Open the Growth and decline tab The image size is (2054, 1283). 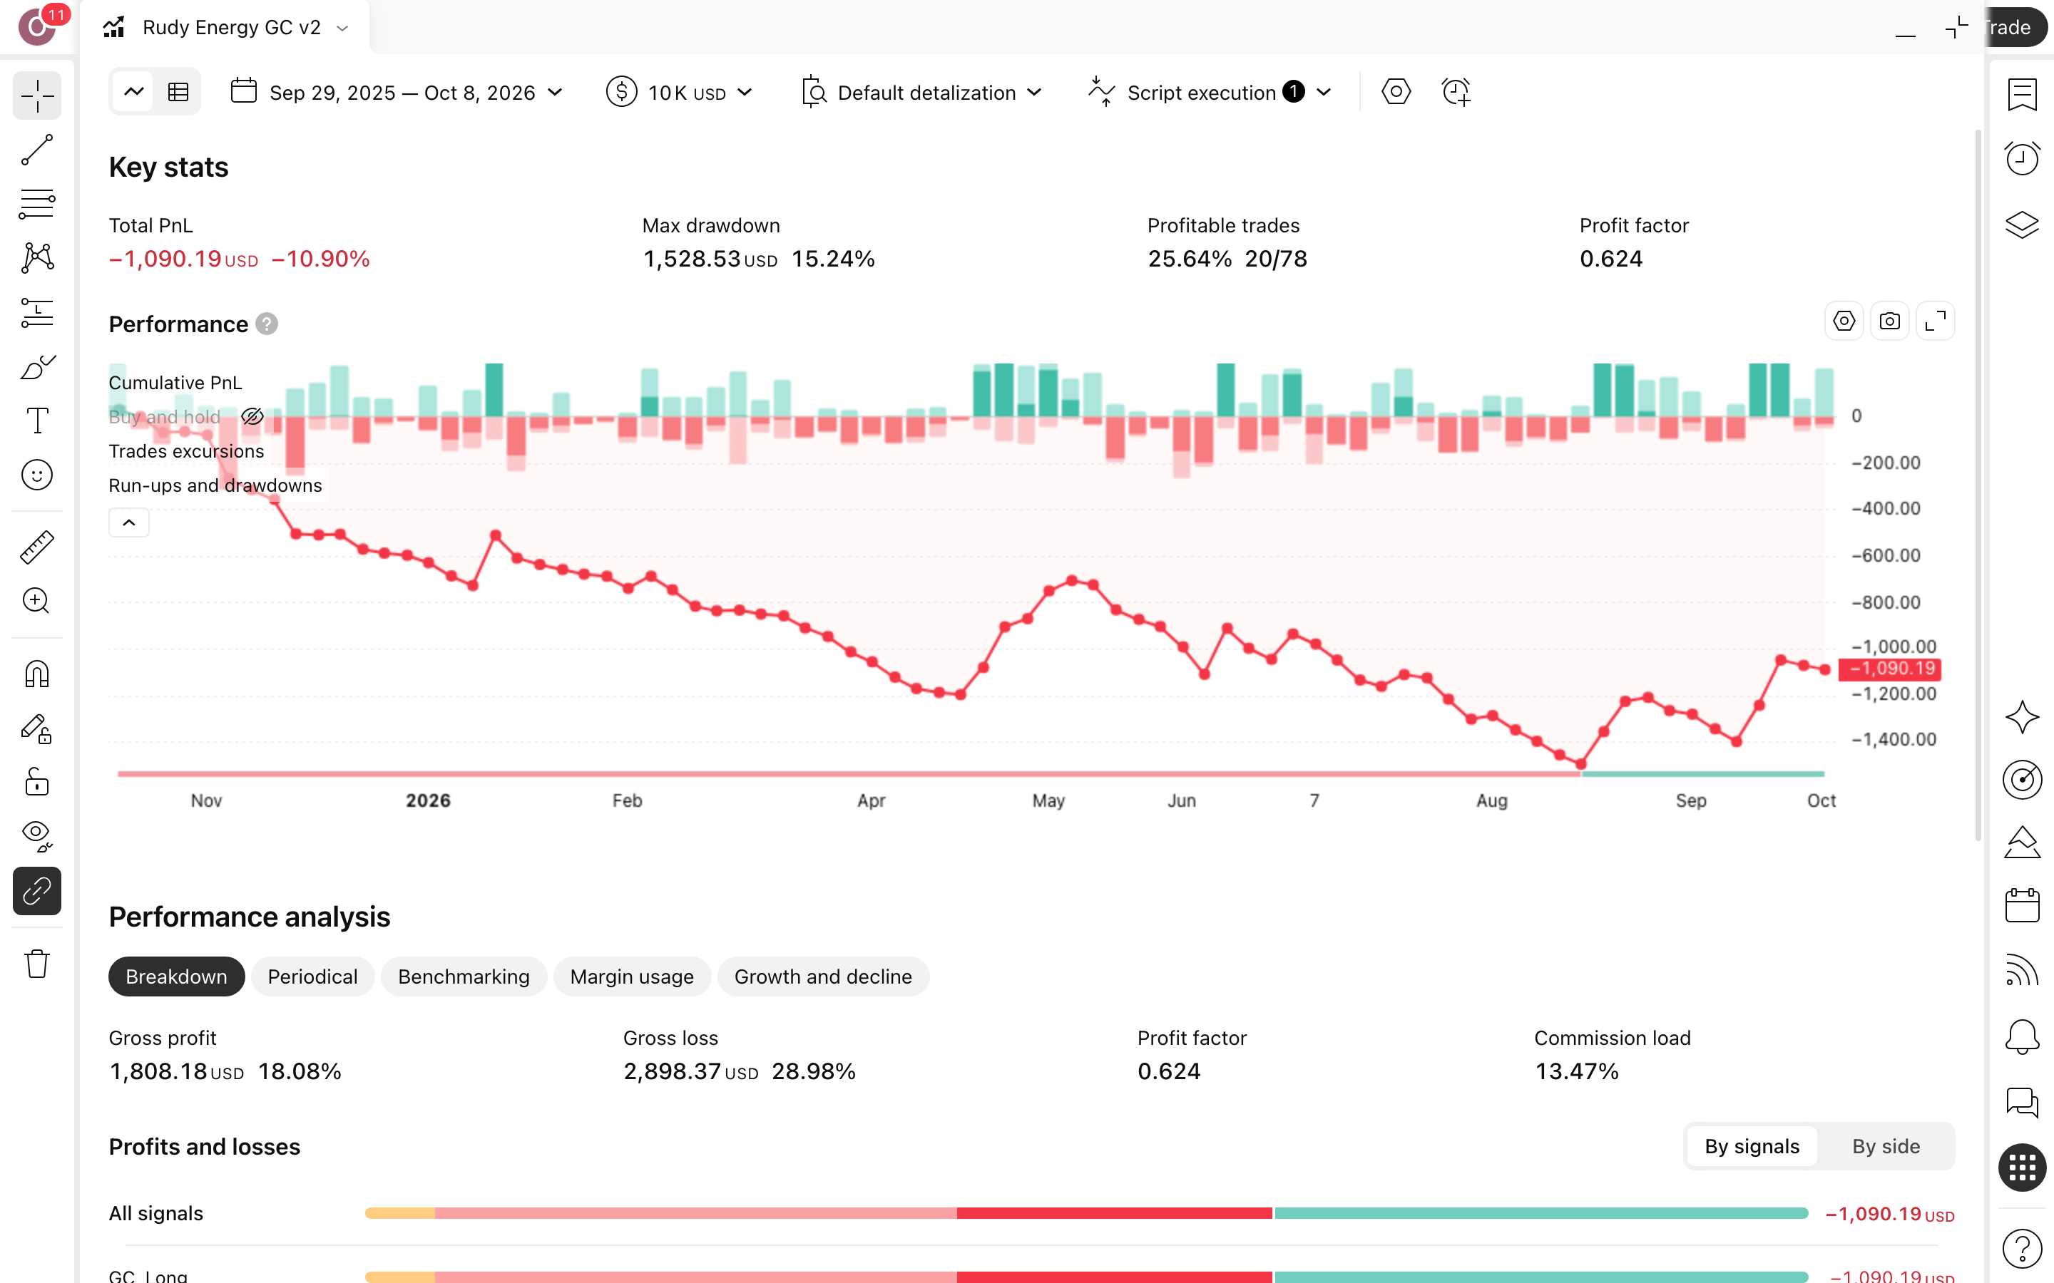(x=823, y=977)
